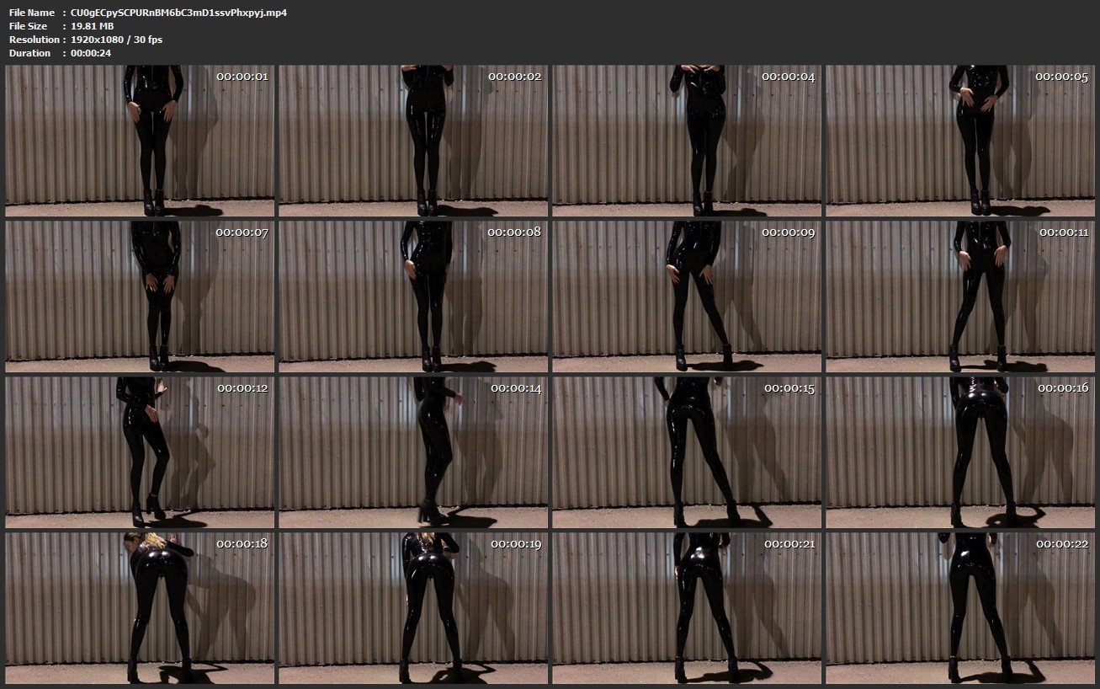This screenshot has height=689, width=1100.
Task: Click the file size value 19.81 MB
Action: (x=93, y=26)
